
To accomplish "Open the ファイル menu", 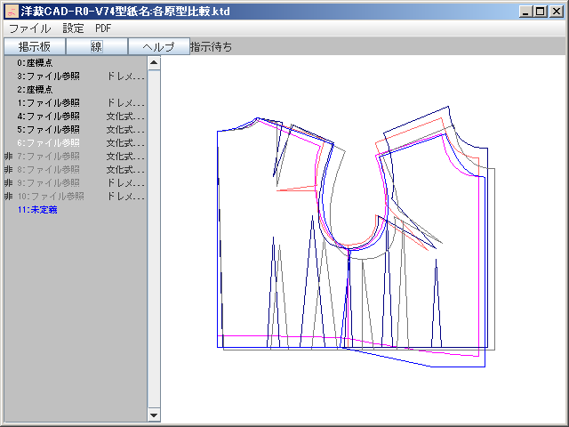I will pyautogui.click(x=29, y=28).
